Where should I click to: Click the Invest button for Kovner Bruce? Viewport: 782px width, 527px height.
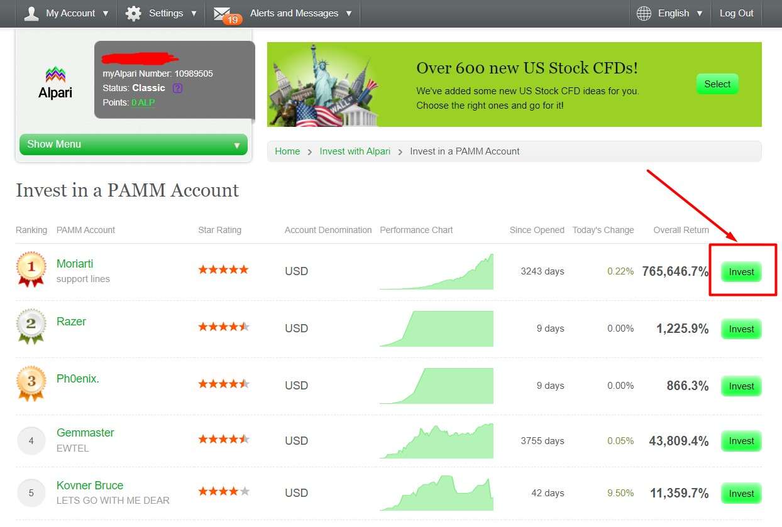pyautogui.click(x=741, y=494)
